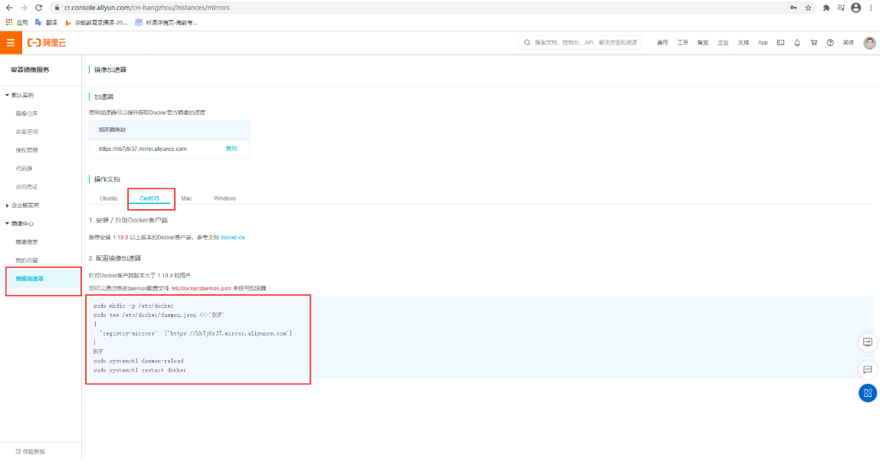Click the "sudo systemctl restart docker" code line

click(x=140, y=370)
